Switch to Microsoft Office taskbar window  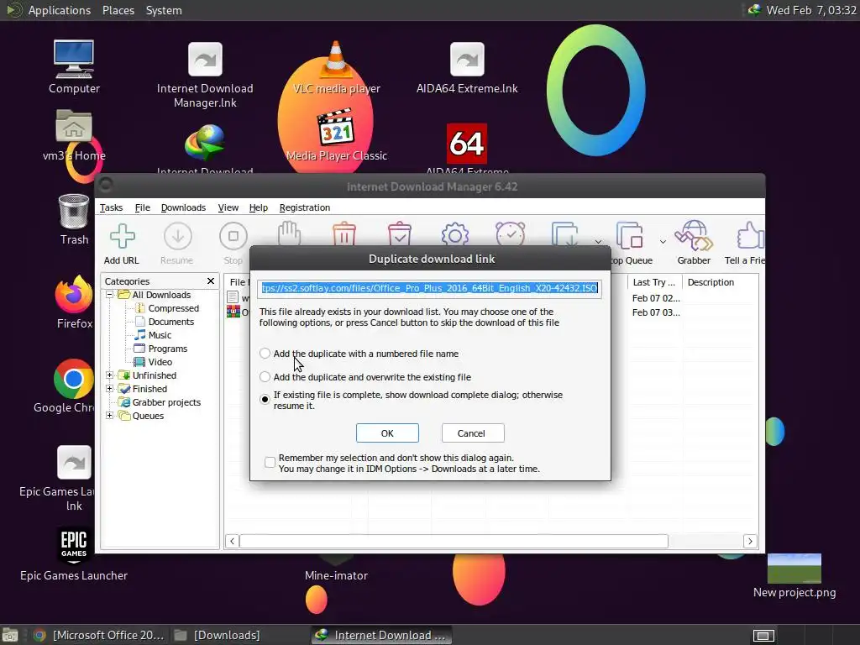coord(99,635)
